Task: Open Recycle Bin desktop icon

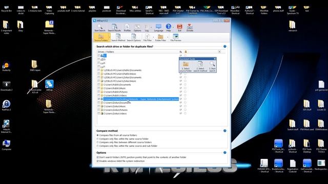Action: 7,9
